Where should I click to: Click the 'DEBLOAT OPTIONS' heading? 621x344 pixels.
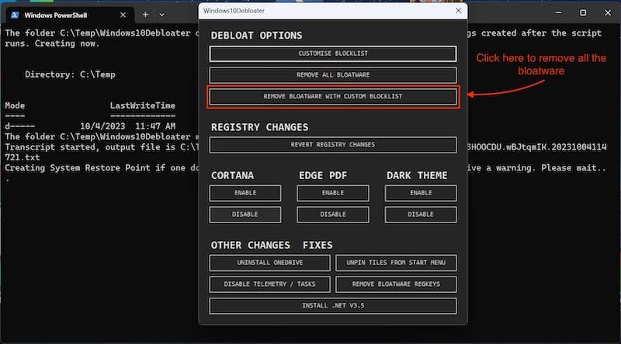point(256,36)
